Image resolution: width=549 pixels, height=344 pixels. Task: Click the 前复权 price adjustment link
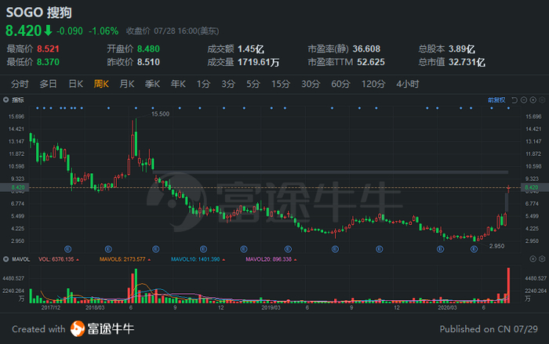(x=496, y=100)
